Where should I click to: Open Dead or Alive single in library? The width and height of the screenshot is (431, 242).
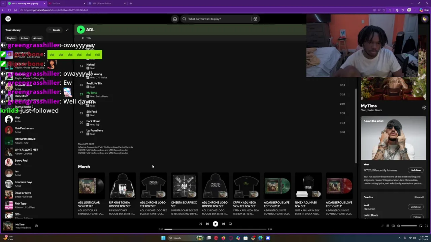pyautogui.click(x=36, y=194)
